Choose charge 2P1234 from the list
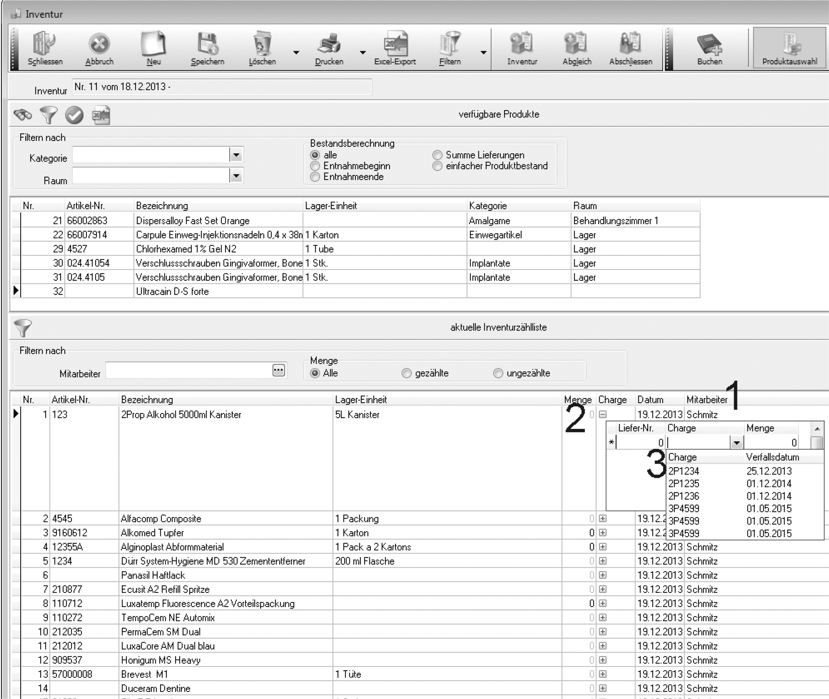This screenshot has height=699, width=829. point(744,471)
